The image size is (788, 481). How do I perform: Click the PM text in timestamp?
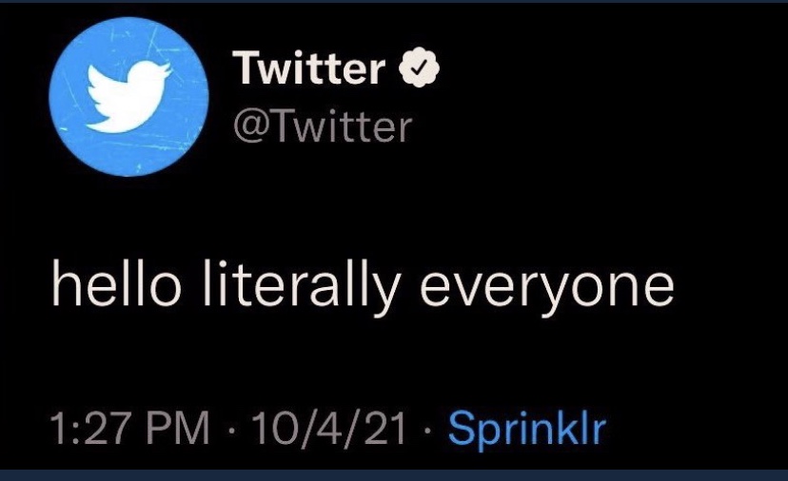(178, 429)
